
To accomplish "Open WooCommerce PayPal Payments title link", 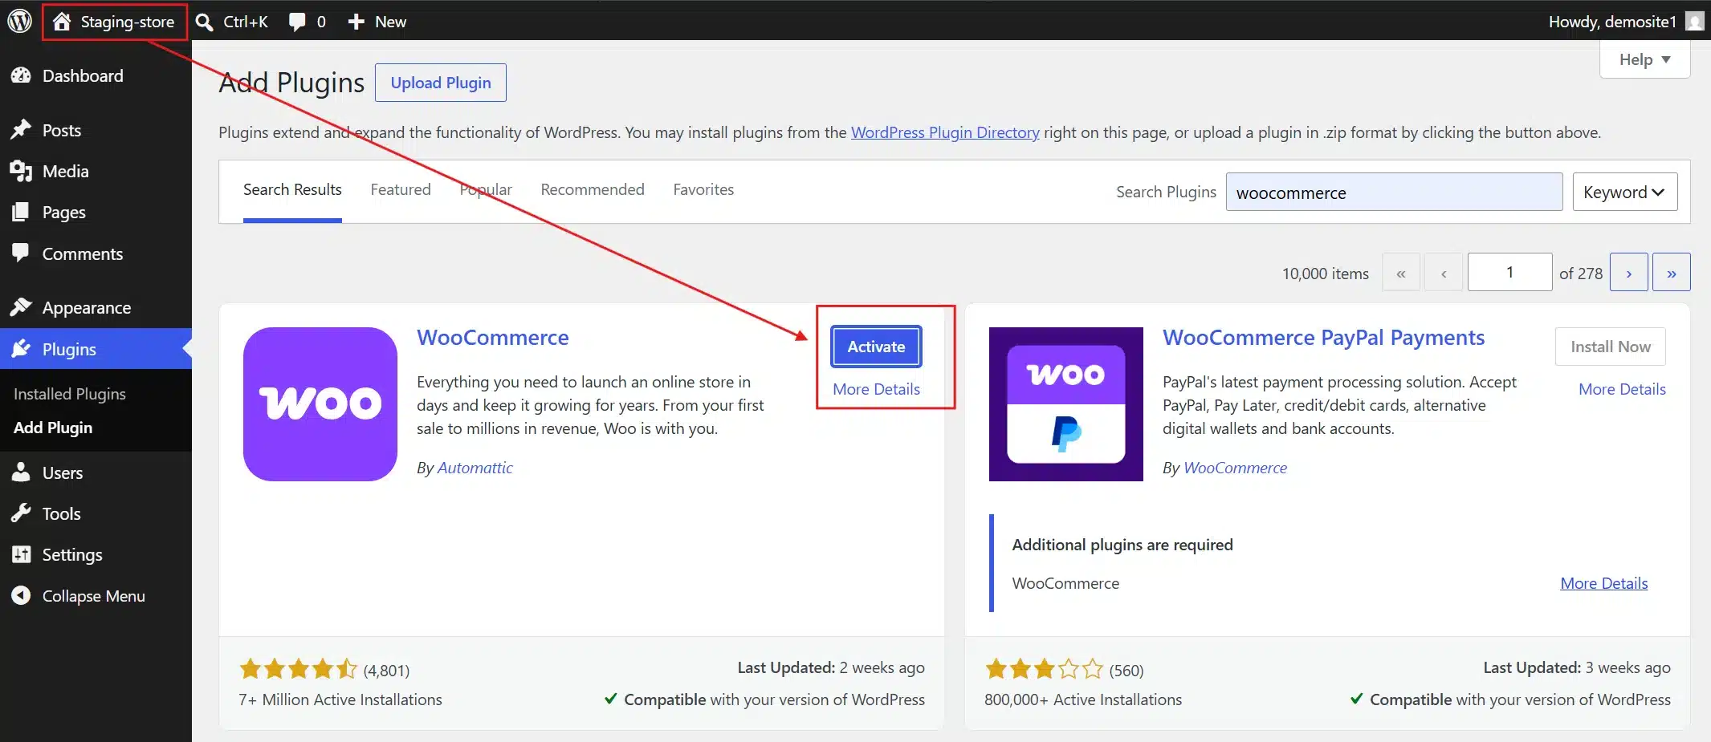I will [1323, 338].
